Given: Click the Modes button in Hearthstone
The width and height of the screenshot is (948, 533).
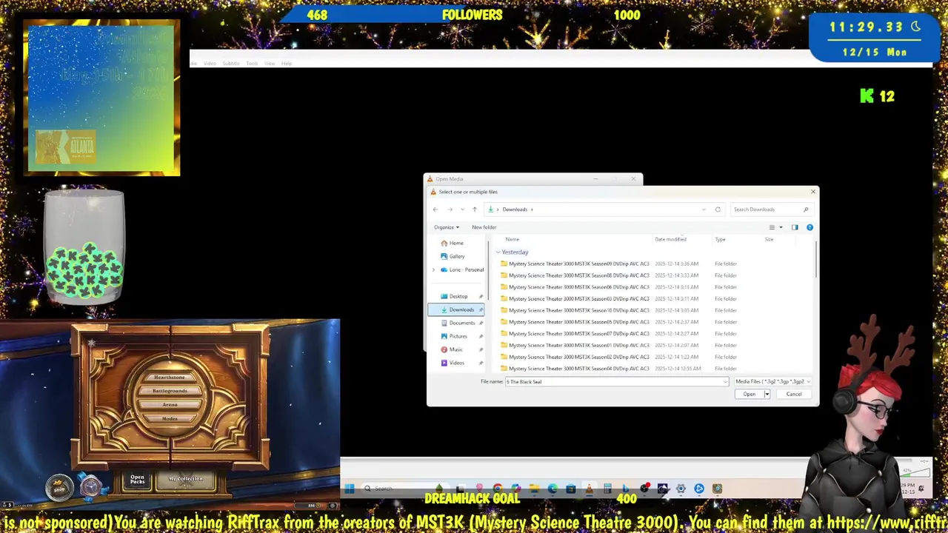Looking at the screenshot, I should pyautogui.click(x=170, y=419).
